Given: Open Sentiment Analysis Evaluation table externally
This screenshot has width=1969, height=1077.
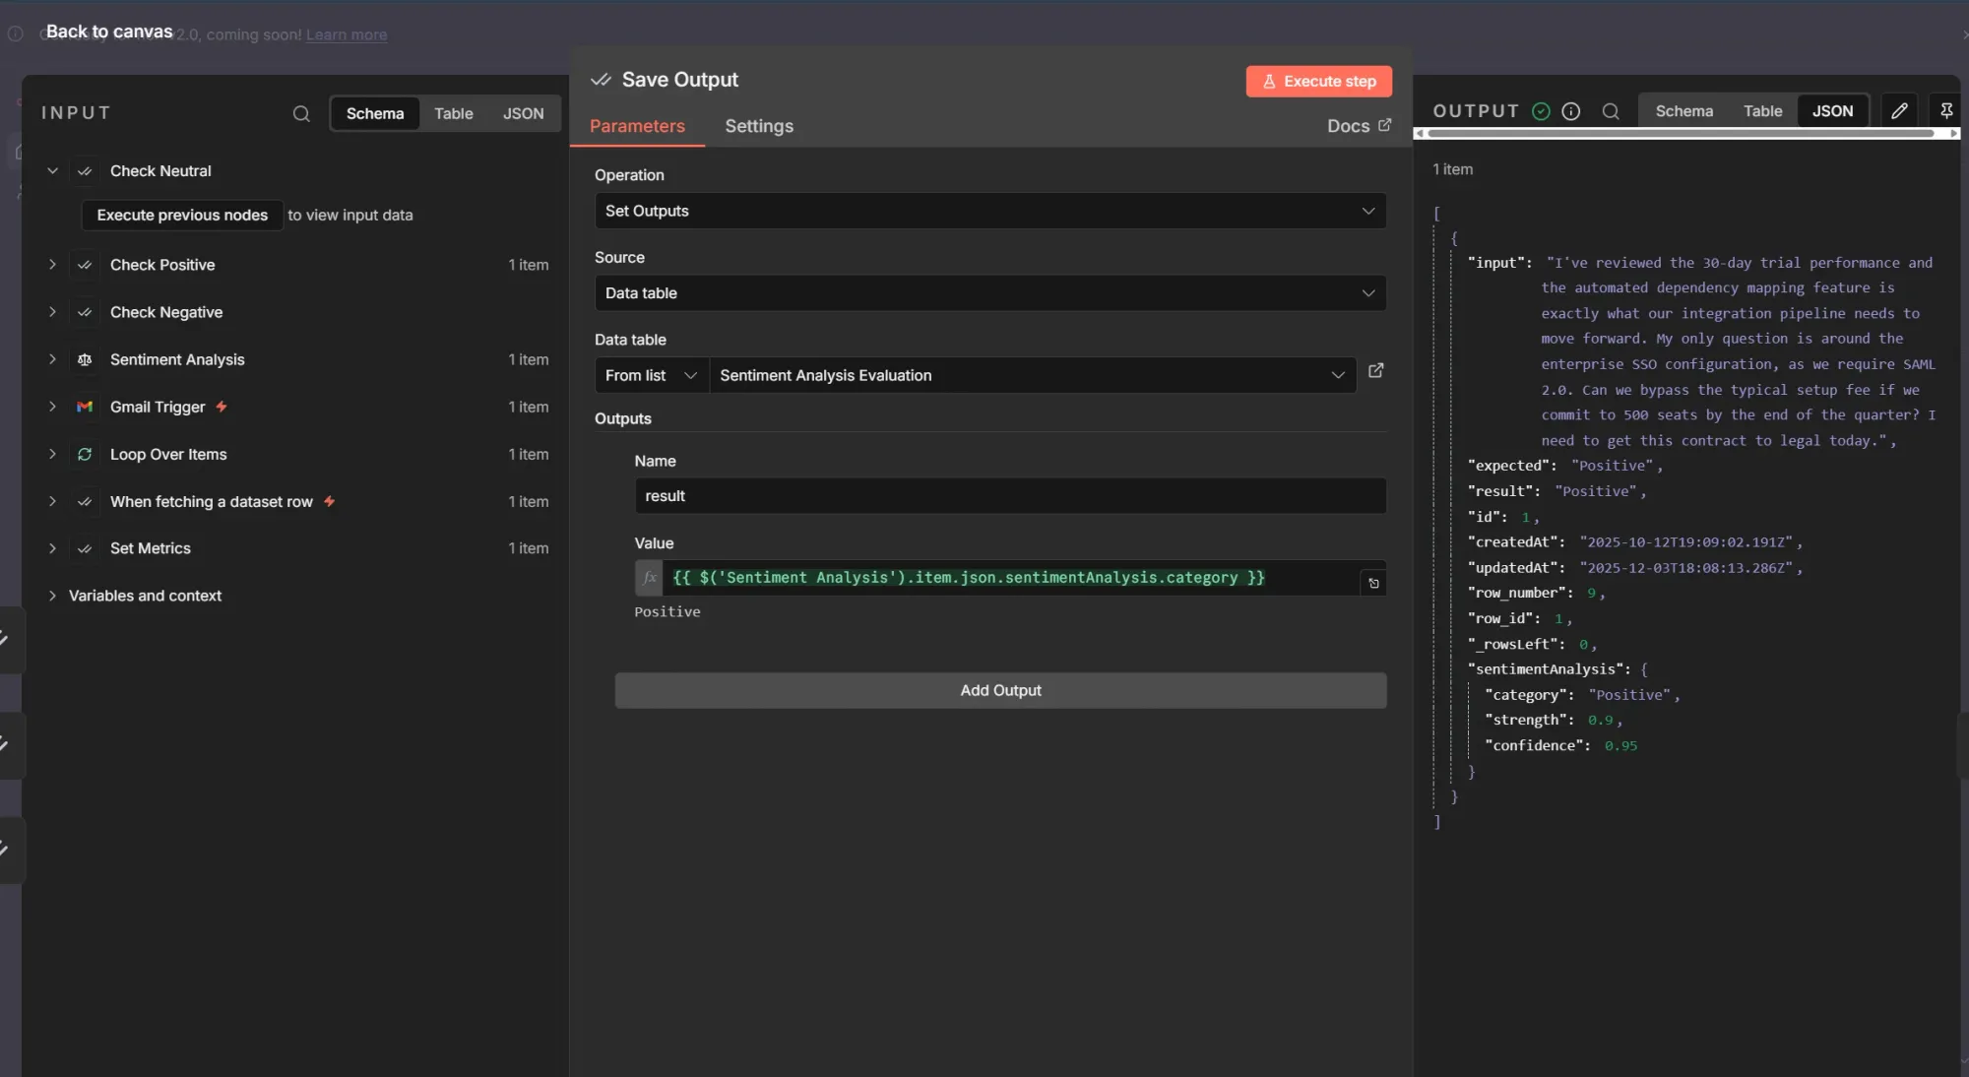Looking at the screenshot, I should pyautogui.click(x=1375, y=372).
